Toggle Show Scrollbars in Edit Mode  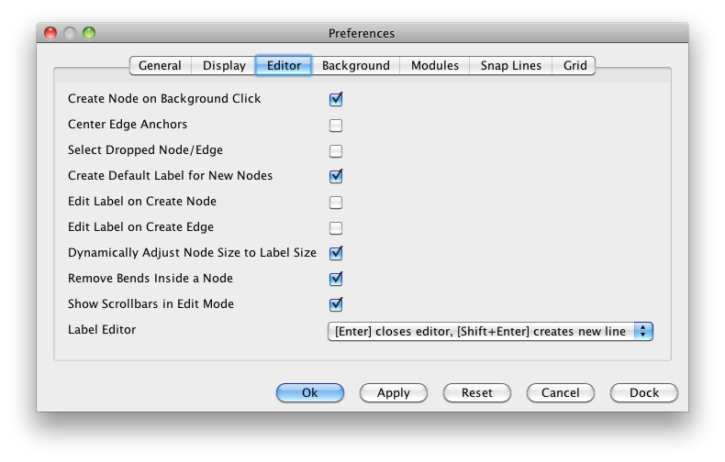click(x=336, y=305)
